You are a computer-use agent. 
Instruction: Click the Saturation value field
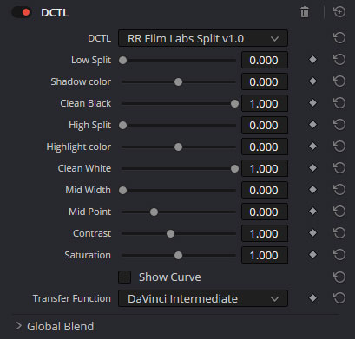click(x=265, y=255)
